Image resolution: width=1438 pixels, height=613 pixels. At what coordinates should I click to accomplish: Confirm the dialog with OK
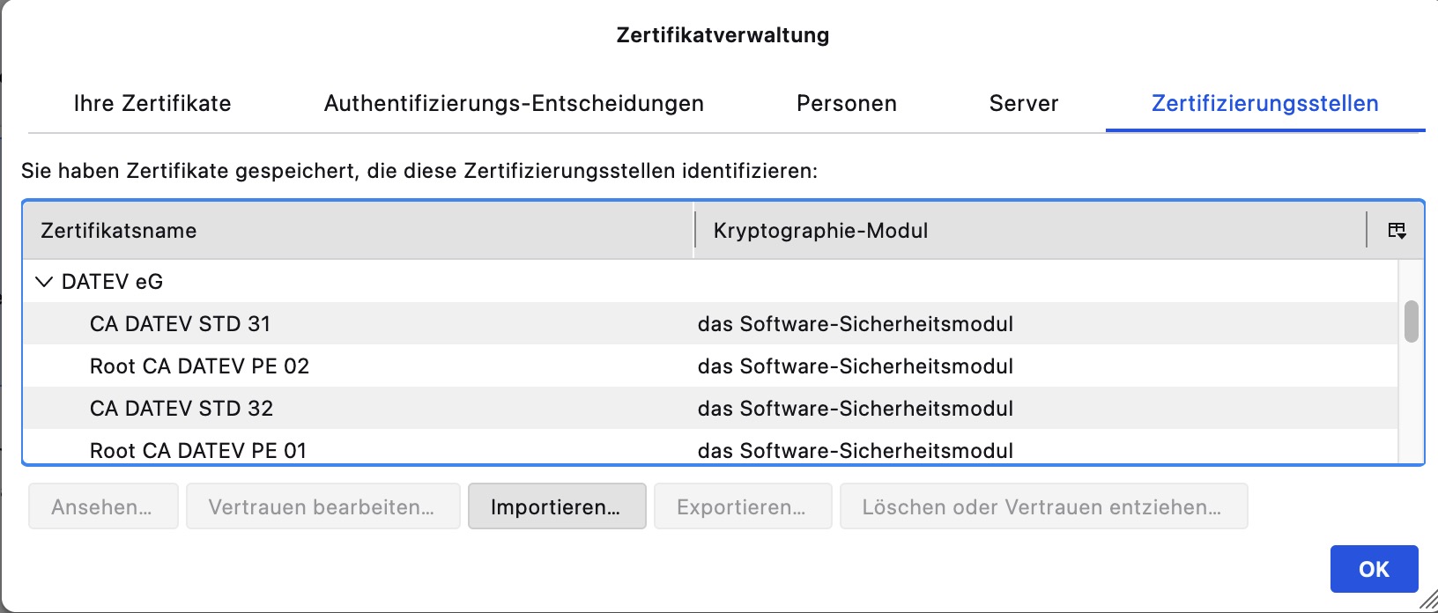[x=1373, y=569]
